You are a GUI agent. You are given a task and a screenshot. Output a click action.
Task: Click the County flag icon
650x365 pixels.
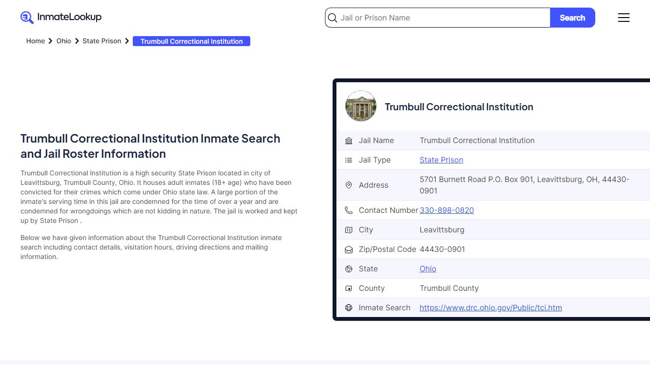point(349,288)
